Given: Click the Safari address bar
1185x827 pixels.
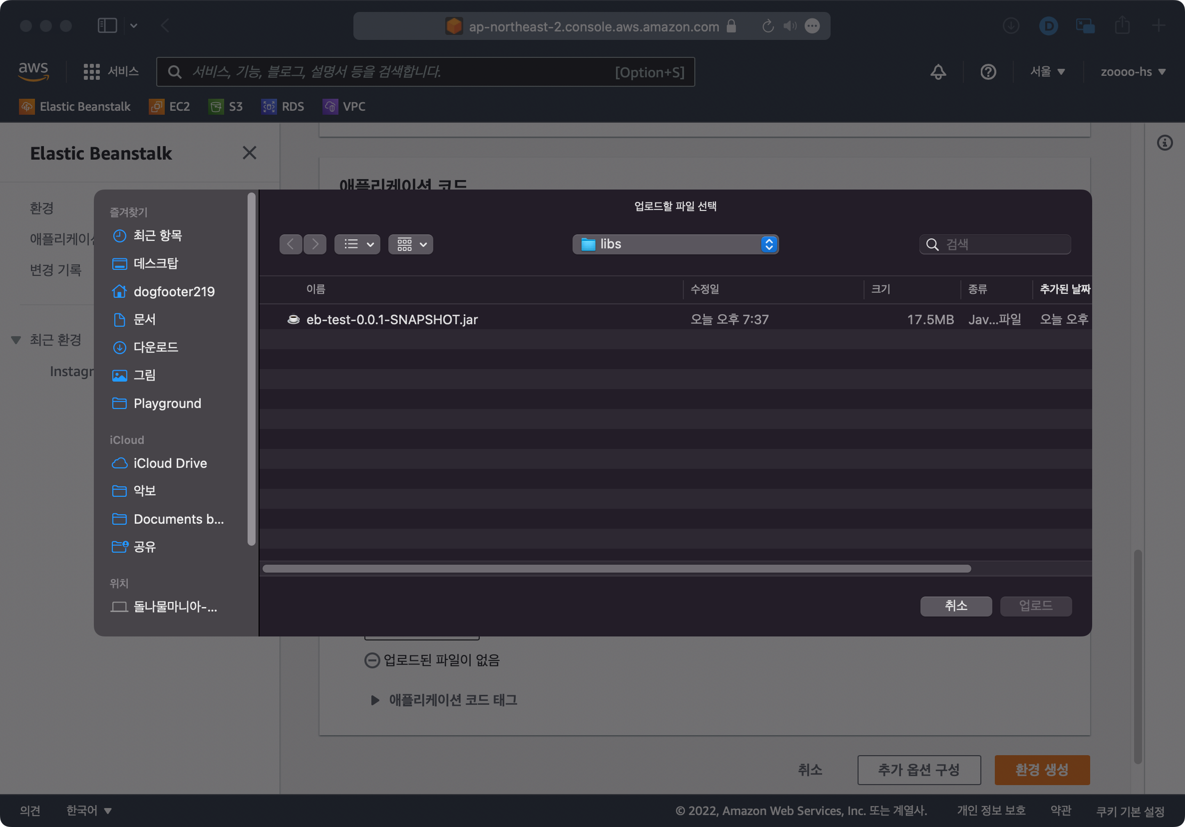Looking at the screenshot, I should 592,26.
